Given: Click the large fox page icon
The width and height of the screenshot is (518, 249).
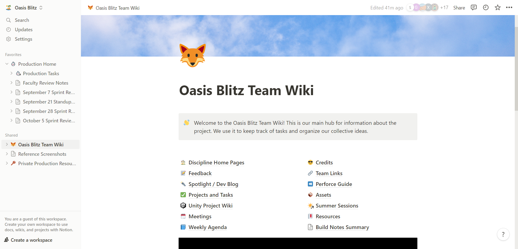Looking at the screenshot, I should [192, 56].
